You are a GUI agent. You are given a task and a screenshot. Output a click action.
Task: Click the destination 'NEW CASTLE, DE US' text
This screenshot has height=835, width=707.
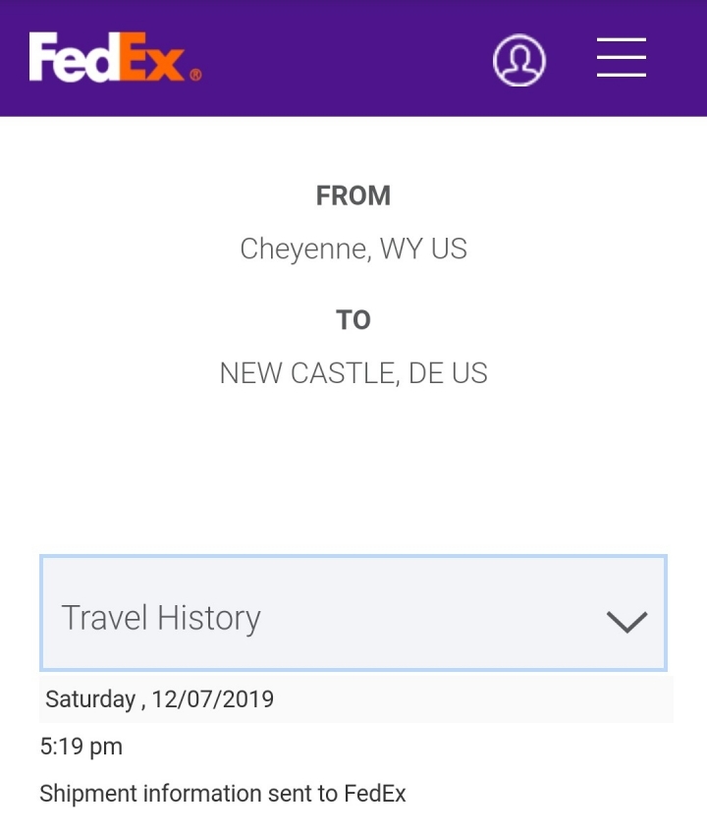click(x=353, y=372)
